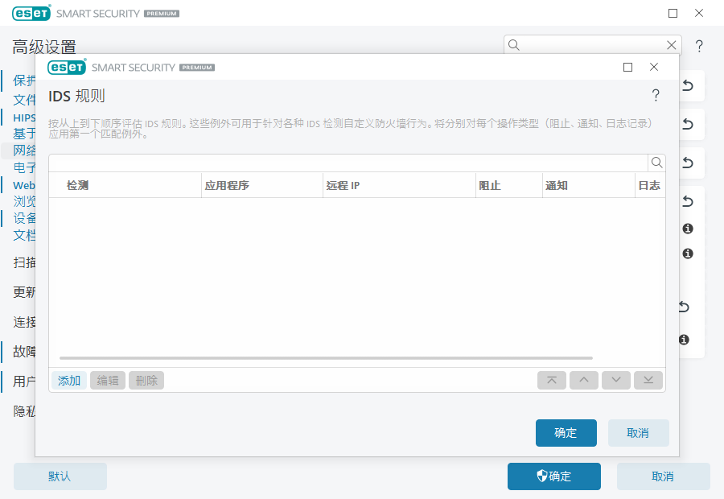Click the search magnifier icon in IDS rules
Viewport: 724px width, 499px height.
(657, 163)
